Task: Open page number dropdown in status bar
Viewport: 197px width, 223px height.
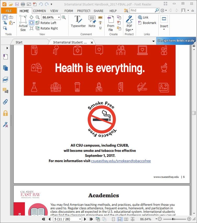Action: point(80,219)
